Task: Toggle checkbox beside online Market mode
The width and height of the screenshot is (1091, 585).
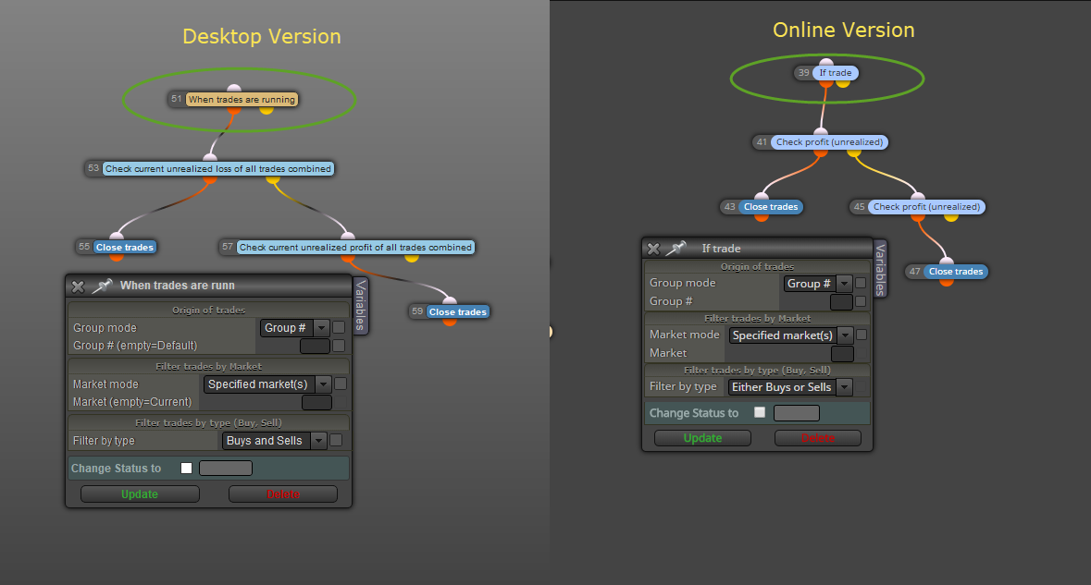Action: [x=862, y=335]
